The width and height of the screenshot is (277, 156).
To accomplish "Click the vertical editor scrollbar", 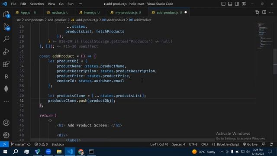I will pyautogui.click(x=275, y=61).
